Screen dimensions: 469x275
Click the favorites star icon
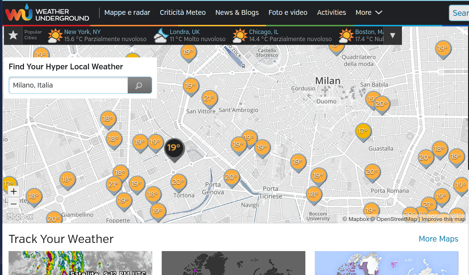point(13,35)
